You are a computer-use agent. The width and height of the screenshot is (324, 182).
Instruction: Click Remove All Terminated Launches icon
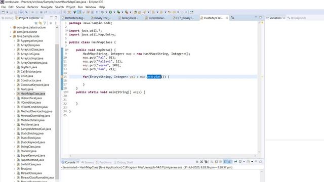click(x=206, y=162)
